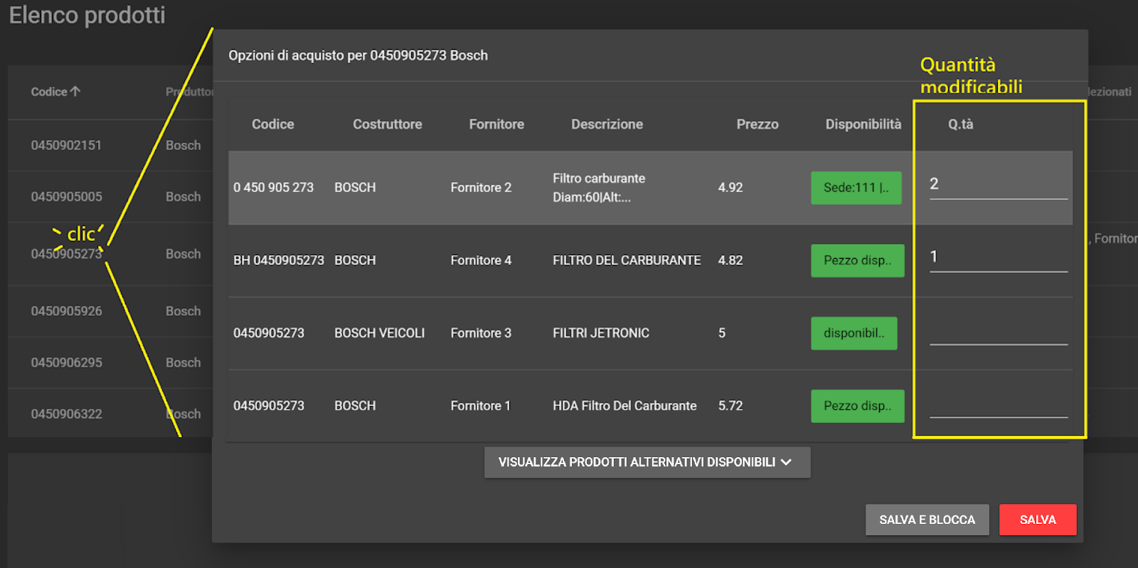Click Fornitore 3 cell
This screenshot has height=568, width=1138.
(x=481, y=333)
